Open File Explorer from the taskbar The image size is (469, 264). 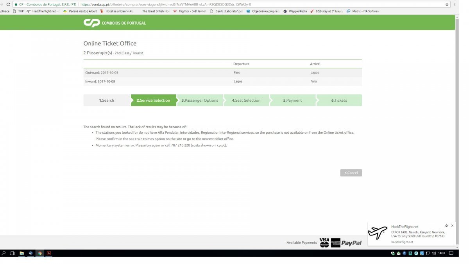click(x=21, y=253)
